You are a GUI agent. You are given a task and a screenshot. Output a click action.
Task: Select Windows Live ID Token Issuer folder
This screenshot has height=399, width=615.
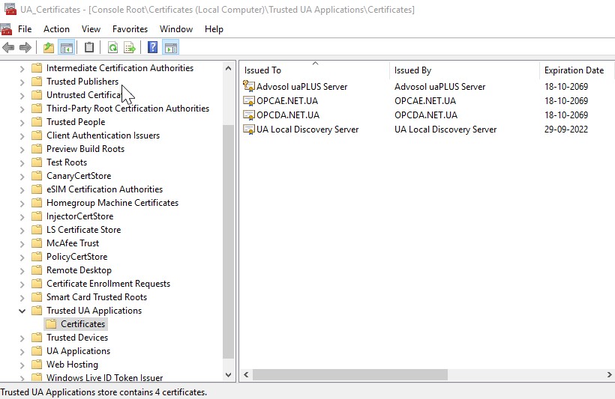click(x=105, y=377)
